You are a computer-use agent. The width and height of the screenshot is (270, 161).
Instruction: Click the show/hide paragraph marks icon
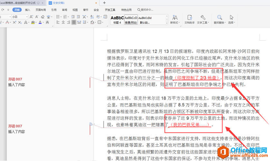(98, 17)
